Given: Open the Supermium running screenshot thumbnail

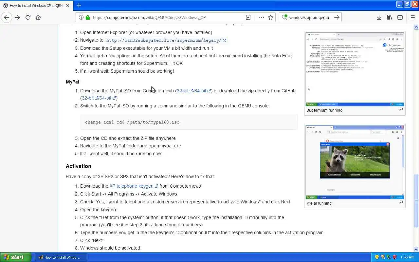Looking at the screenshot, I should point(355,69).
